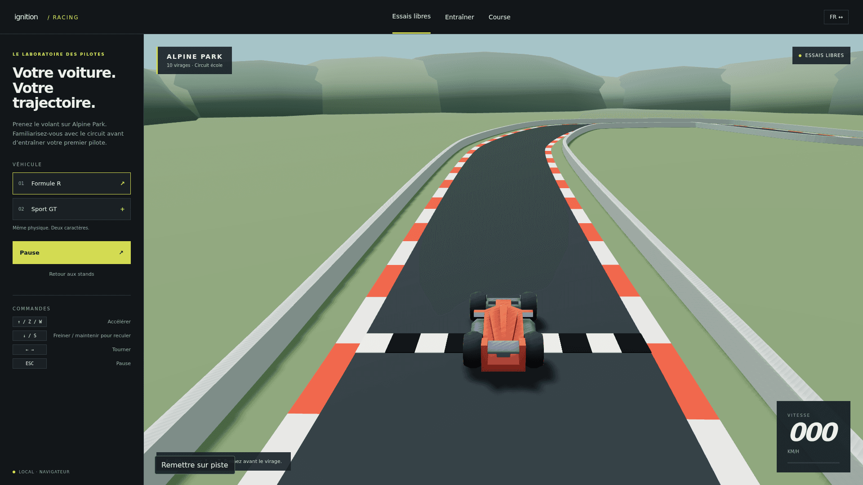Viewport: 863px width, 485px height.
Task: Click the ESC key badge
Action: coord(30,363)
